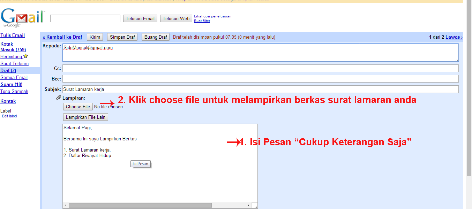Click the '2. Daftar Riwayat Hidup' line

(x=87, y=155)
